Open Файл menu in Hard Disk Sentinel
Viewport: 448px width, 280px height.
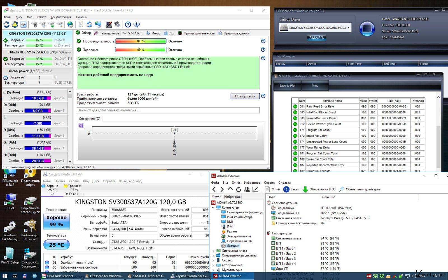click(x=7, y=17)
